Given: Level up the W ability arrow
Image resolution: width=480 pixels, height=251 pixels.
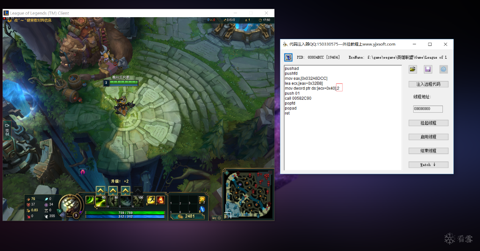Looking at the screenshot, I should click(113, 191).
